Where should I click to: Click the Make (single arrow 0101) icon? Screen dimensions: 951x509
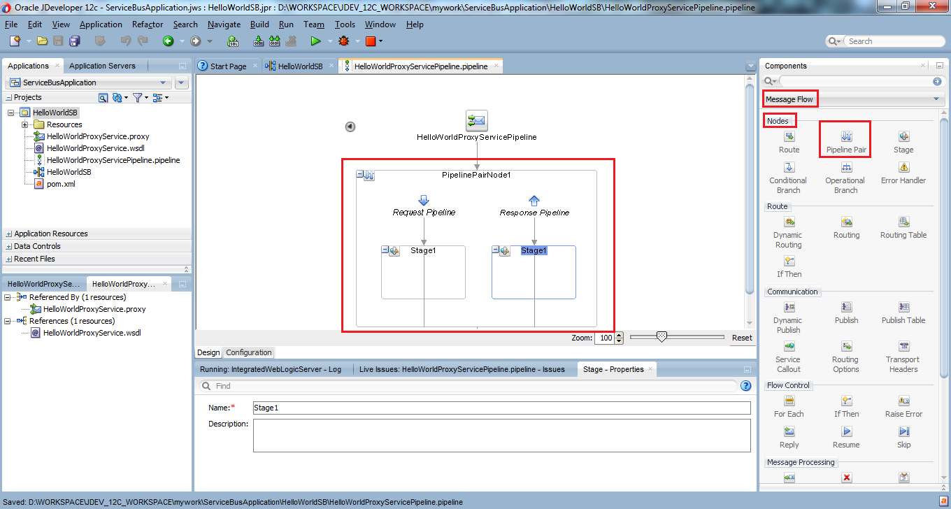click(x=258, y=41)
